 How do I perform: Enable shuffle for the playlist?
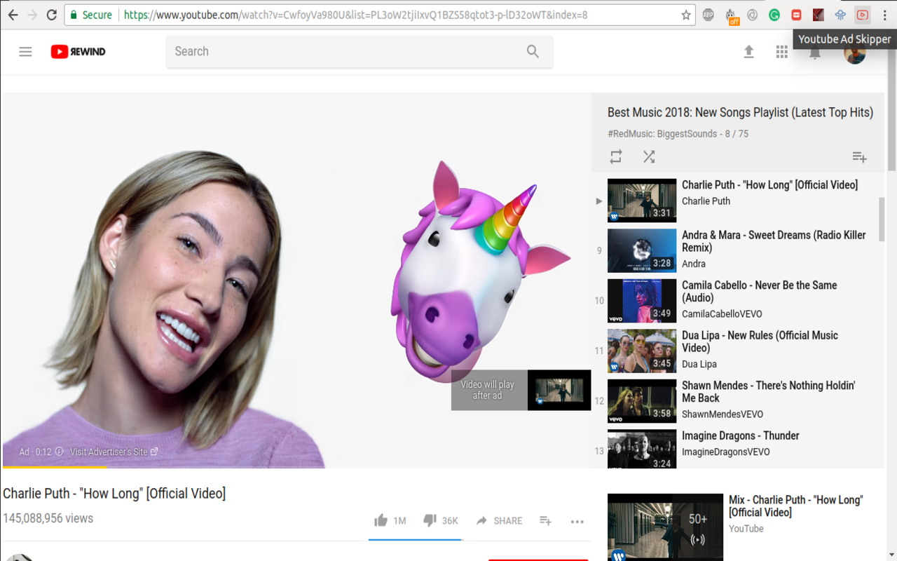(x=649, y=156)
